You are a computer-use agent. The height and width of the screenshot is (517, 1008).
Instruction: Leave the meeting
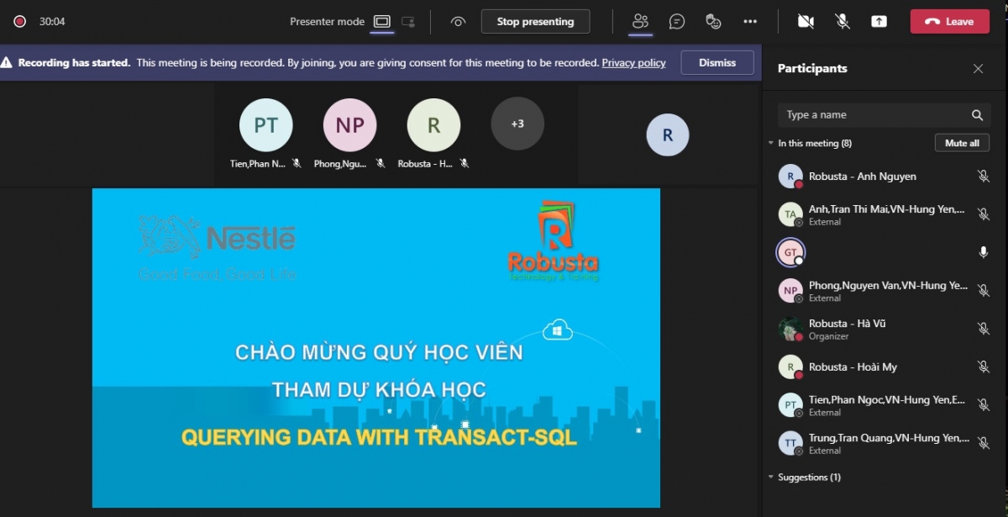[949, 22]
